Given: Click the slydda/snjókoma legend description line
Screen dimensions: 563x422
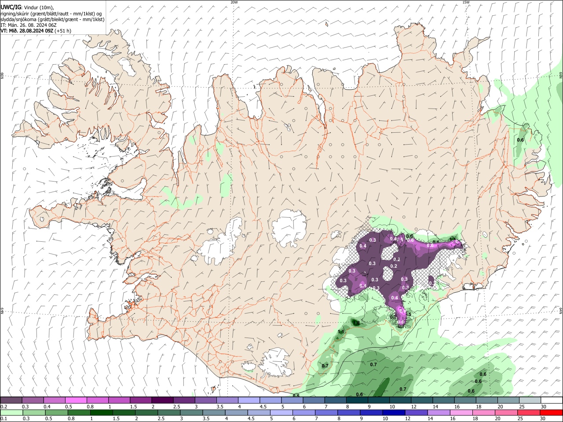Looking at the screenshot, I should [52, 19].
